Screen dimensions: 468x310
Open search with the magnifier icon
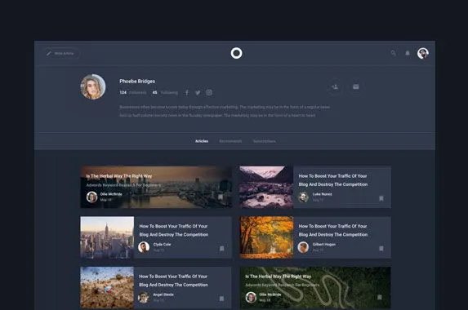click(394, 53)
